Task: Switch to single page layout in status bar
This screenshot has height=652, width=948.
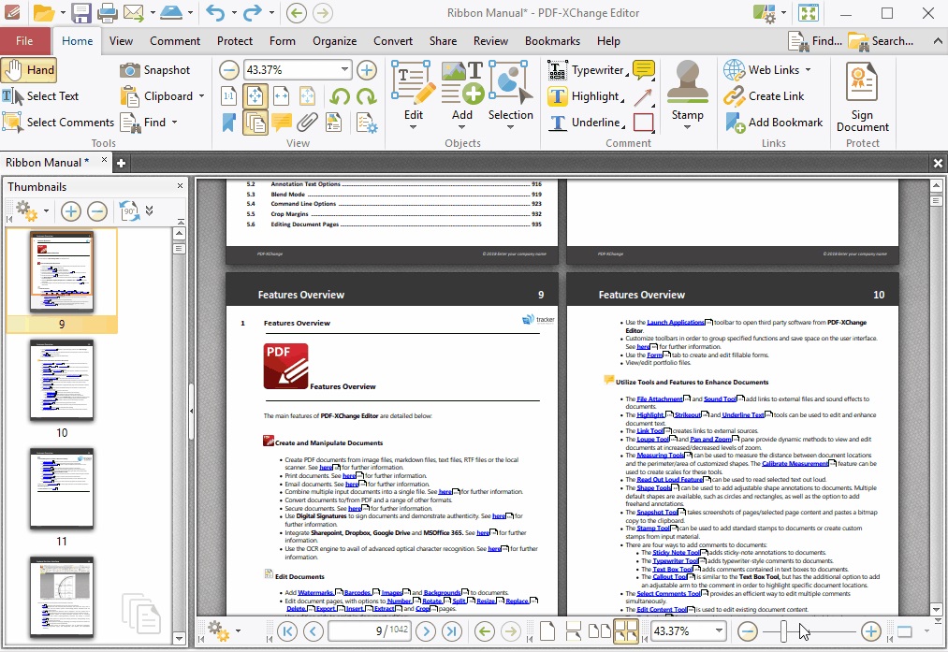Action: tap(547, 631)
